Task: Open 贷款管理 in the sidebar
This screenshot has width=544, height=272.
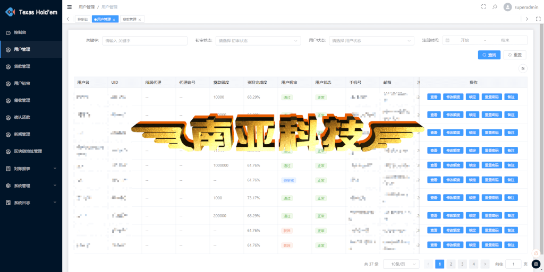Action: point(31,66)
